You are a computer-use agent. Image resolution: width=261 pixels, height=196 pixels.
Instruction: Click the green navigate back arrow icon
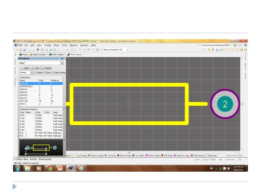[235, 45]
